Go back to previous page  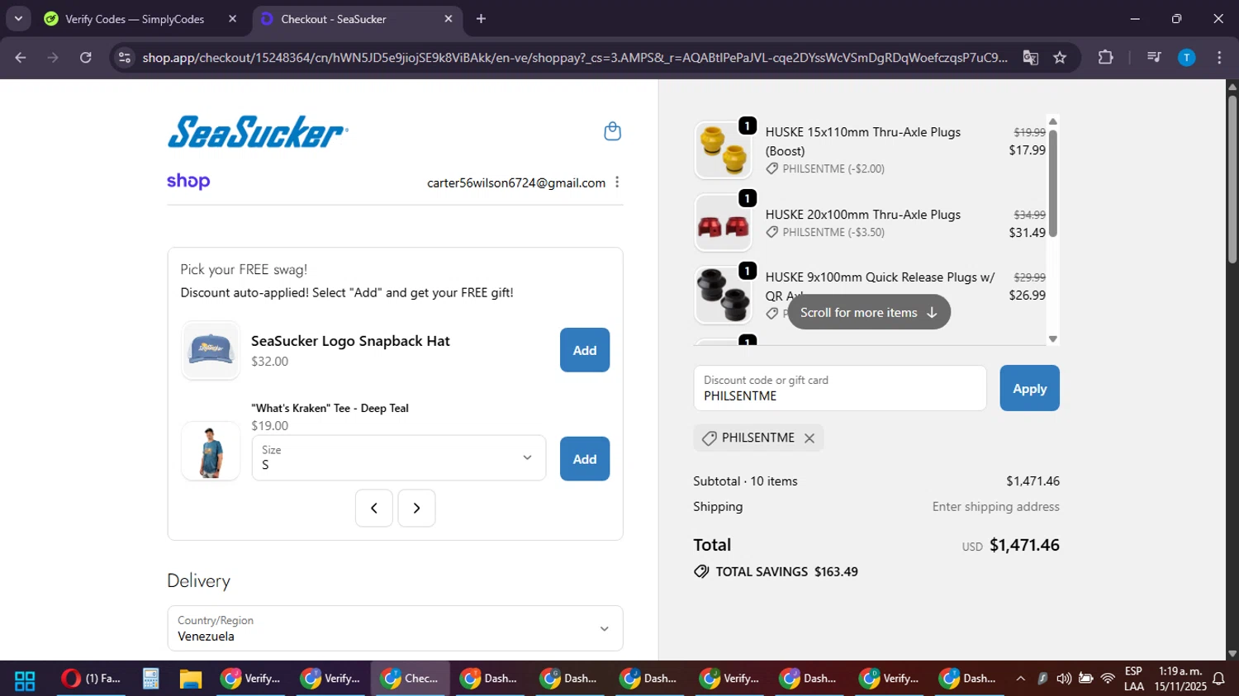pos(21,58)
